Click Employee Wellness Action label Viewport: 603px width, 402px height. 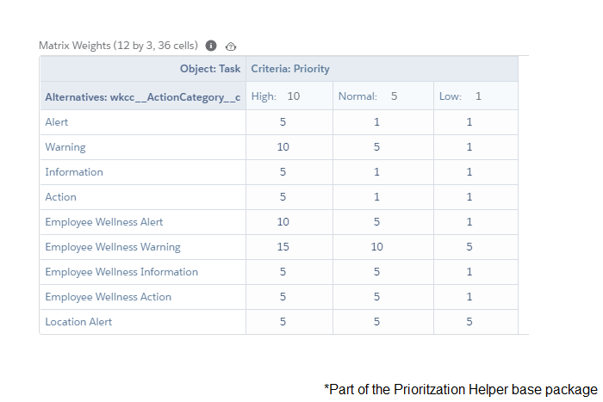(x=108, y=297)
